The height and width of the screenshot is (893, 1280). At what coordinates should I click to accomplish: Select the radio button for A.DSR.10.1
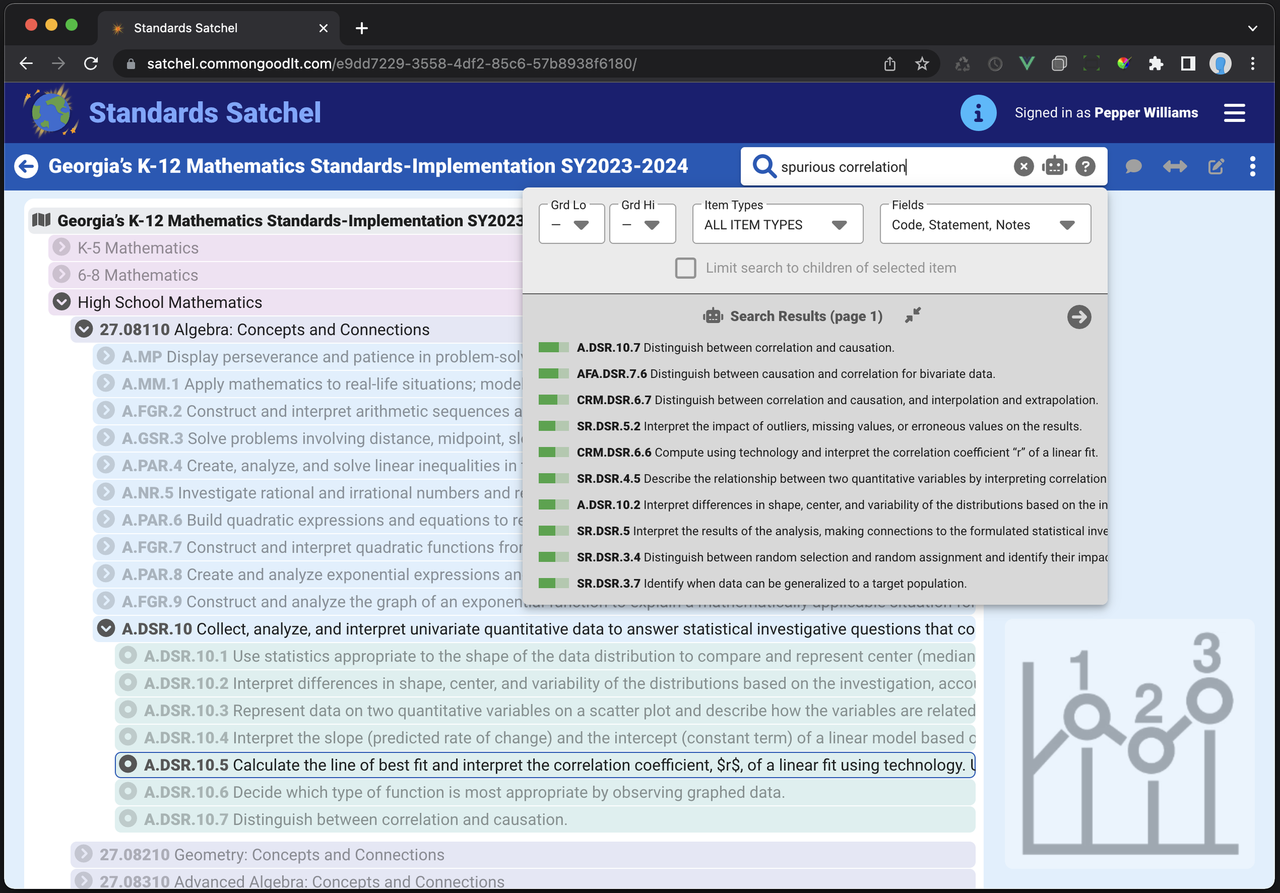coord(129,655)
